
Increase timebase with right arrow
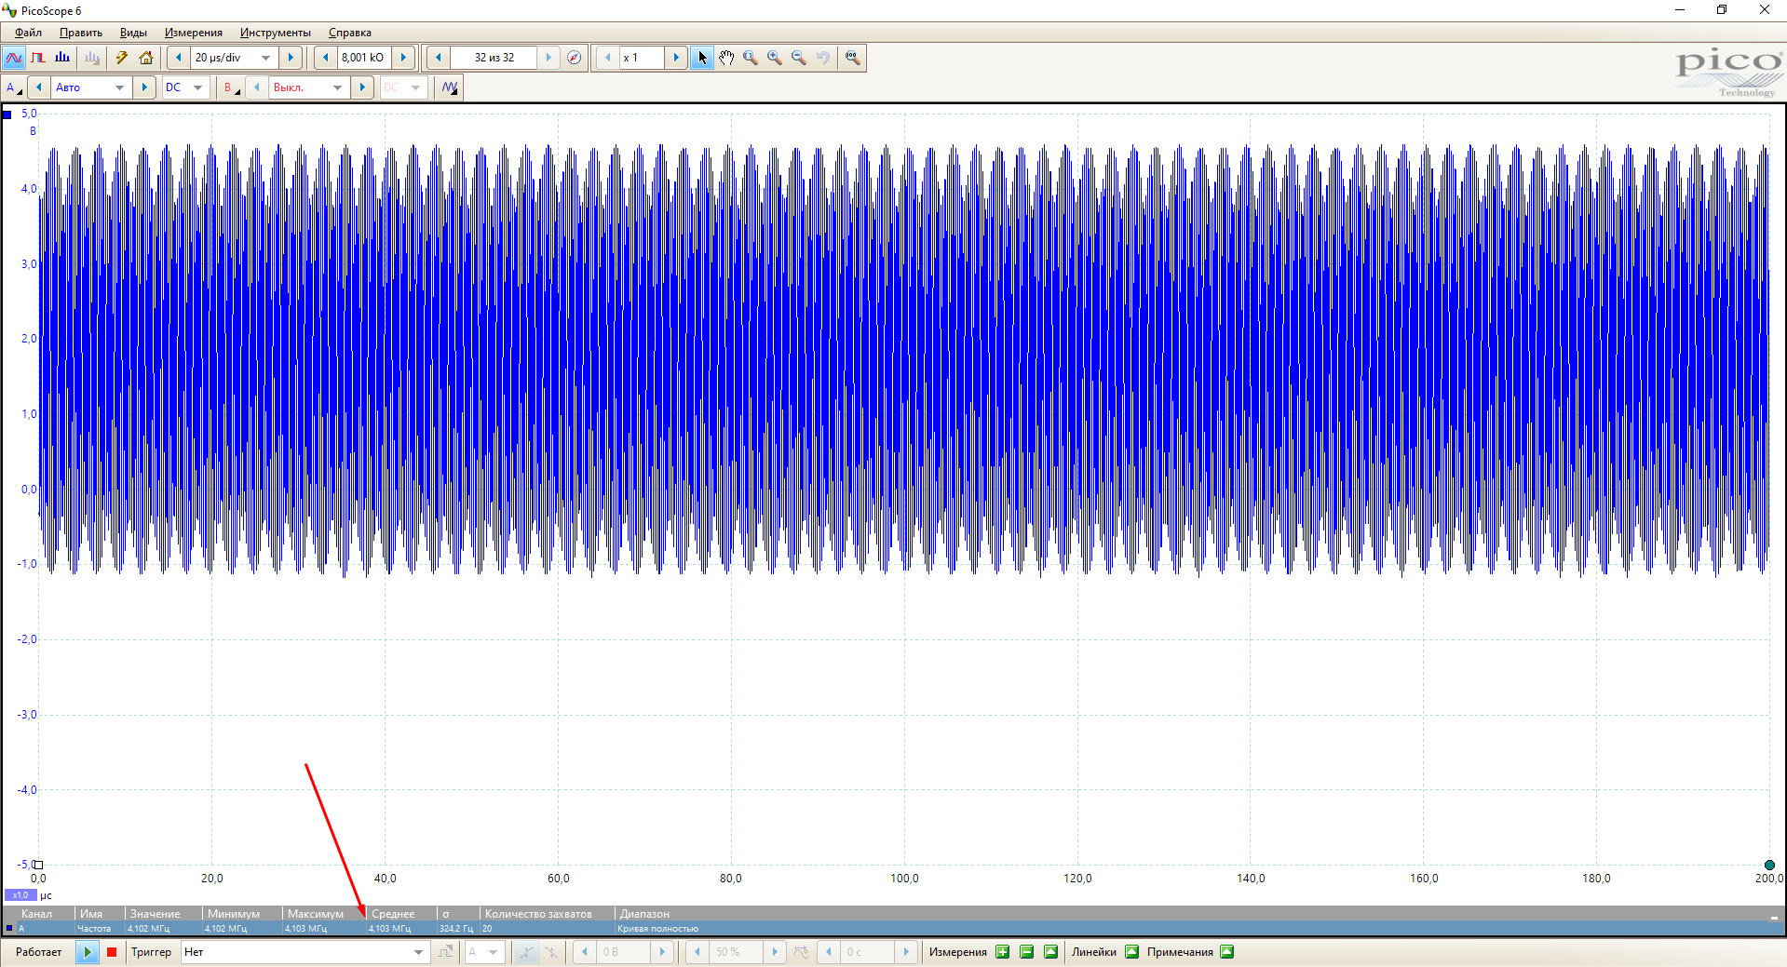(291, 58)
